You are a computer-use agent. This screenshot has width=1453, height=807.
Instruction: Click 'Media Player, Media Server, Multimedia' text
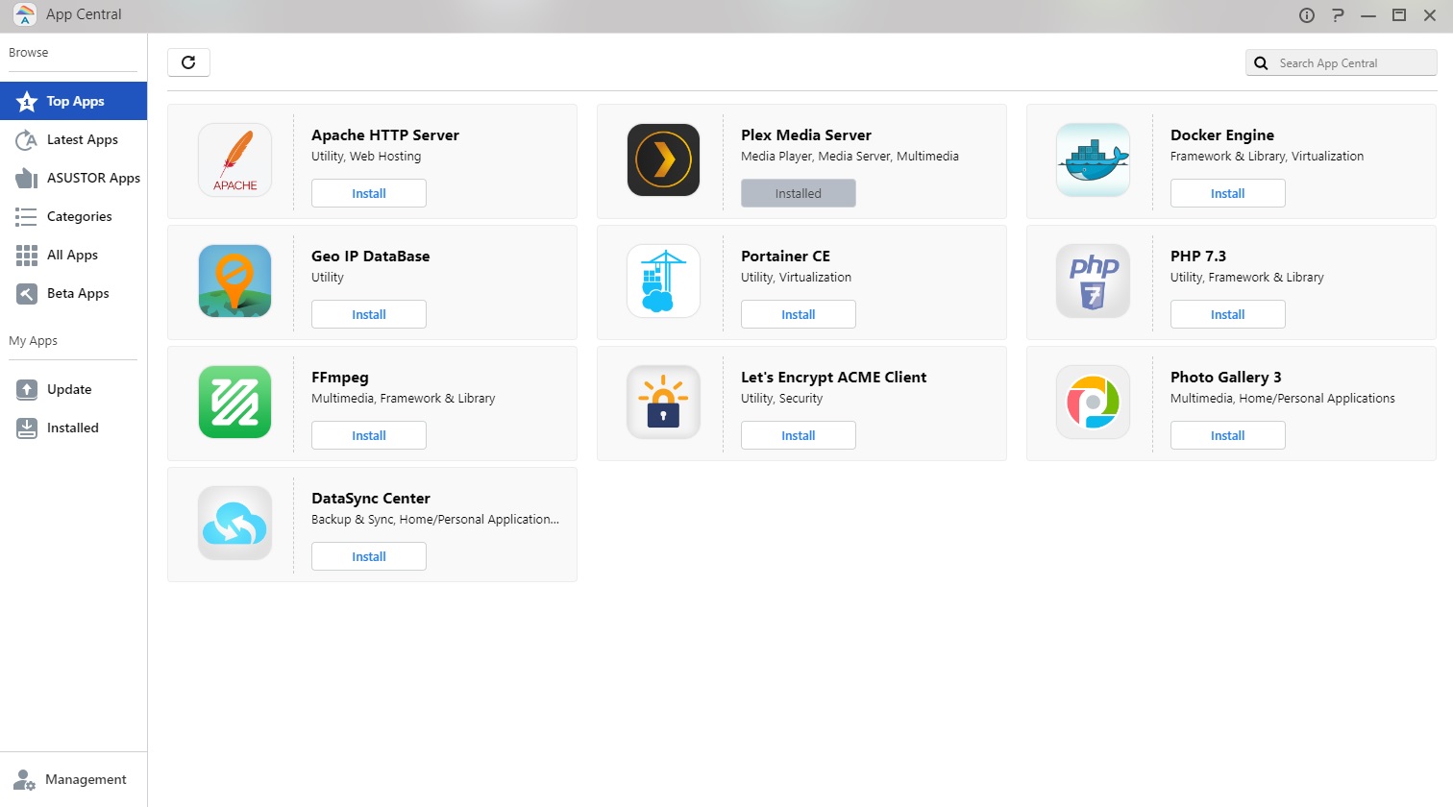[x=850, y=157]
